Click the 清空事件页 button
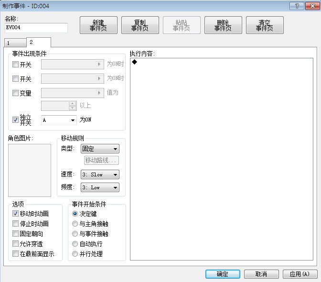Screen dimensions: 321x282 tap(265, 25)
